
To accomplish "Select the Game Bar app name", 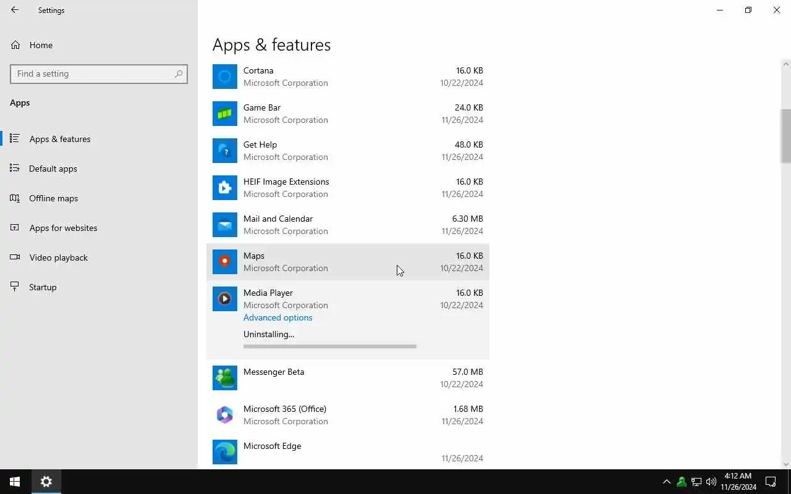I will pyautogui.click(x=262, y=107).
